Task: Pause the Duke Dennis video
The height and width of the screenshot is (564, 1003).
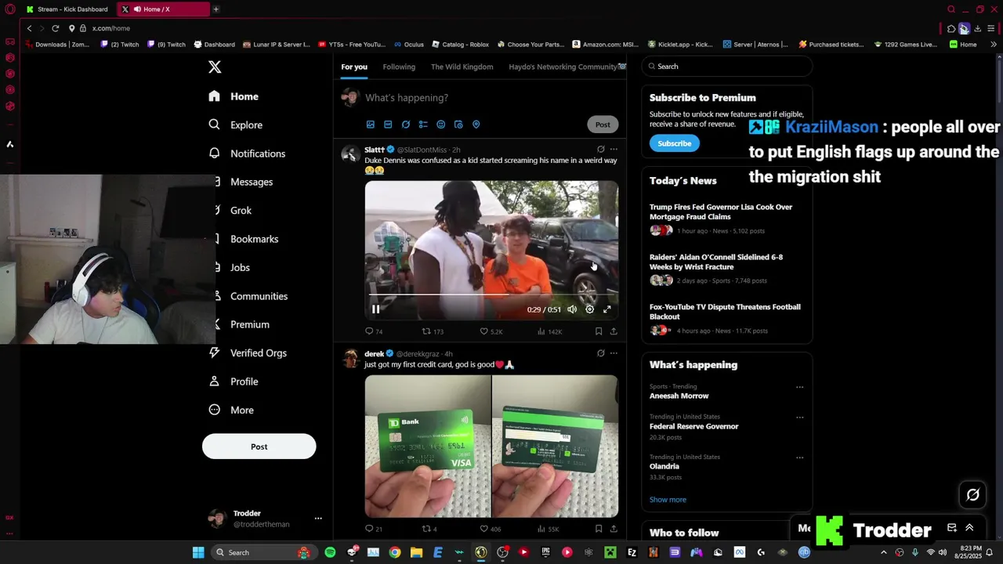Action: 376,309
